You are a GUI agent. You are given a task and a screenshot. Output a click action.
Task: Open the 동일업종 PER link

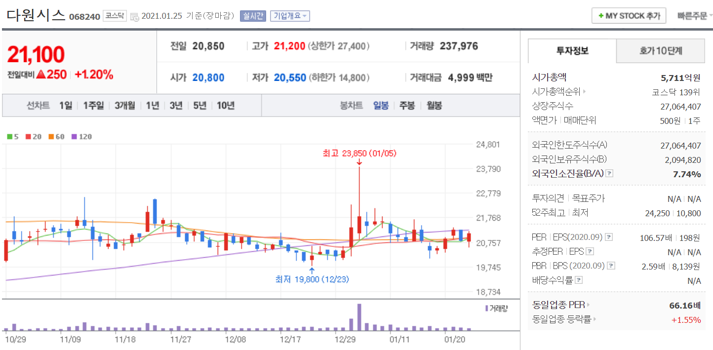click(x=561, y=305)
